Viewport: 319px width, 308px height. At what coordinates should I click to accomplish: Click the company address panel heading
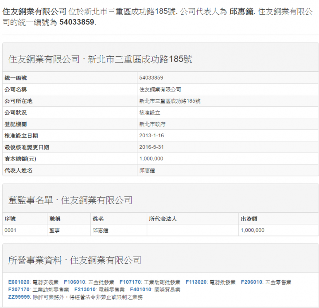click(x=100, y=59)
